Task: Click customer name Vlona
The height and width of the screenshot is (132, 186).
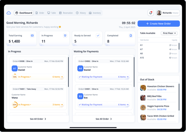Action: 15,98
